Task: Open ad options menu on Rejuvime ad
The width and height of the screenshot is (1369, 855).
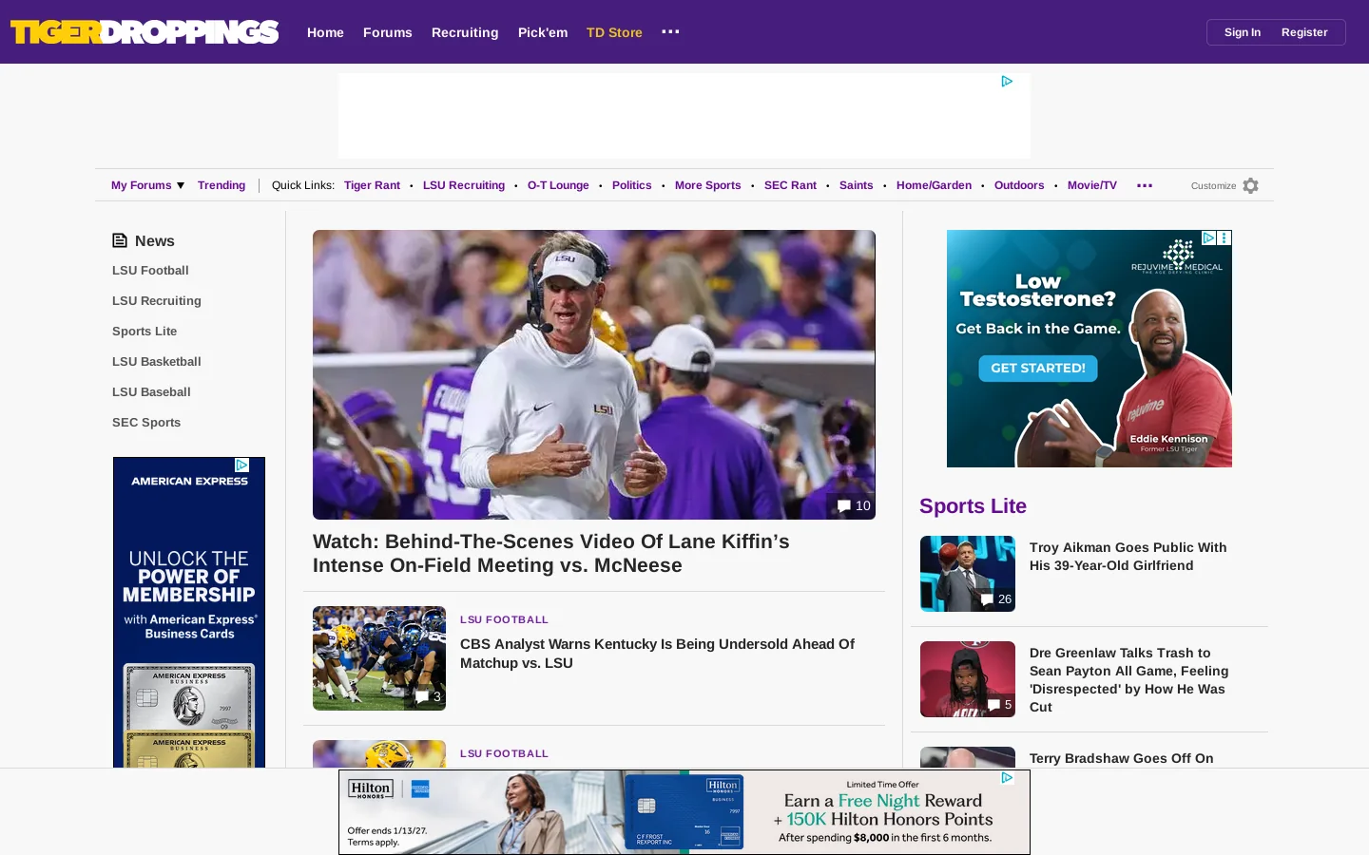Action: tap(1224, 237)
